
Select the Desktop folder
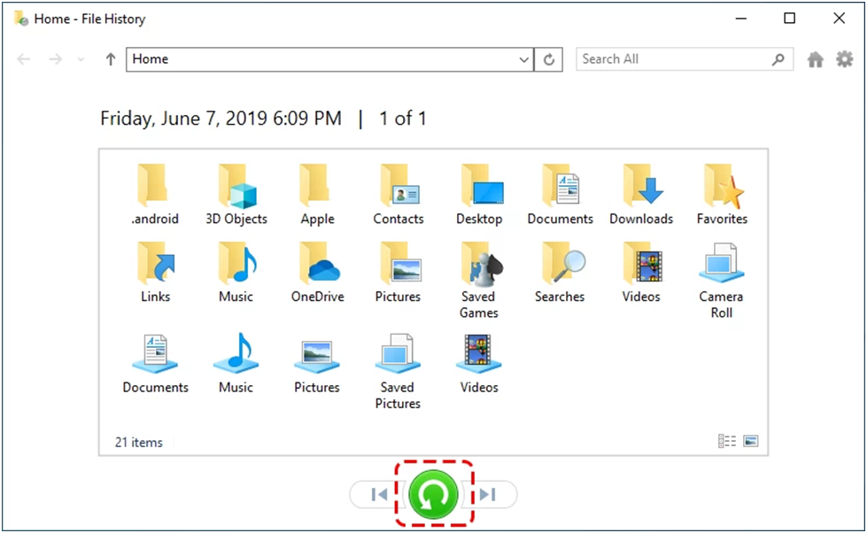click(479, 195)
